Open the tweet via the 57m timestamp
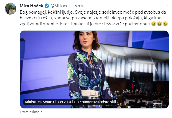Viewport: 172px width, 118px height. pyautogui.click(x=79, y=6)
